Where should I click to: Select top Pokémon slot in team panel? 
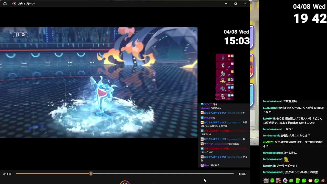point(225,57)
